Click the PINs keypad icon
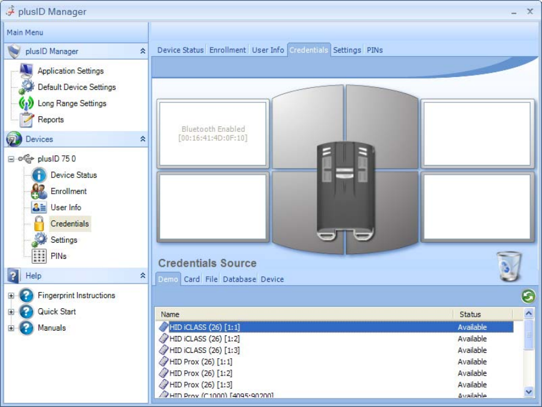542x407 pixels. coord(39,256)
